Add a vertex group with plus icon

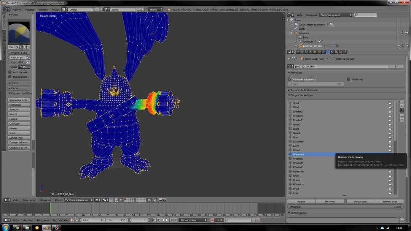pyautogui.click(x=402, y=102)
